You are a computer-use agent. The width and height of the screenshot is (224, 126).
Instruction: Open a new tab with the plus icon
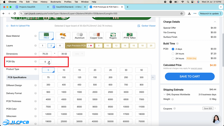[128, 7]
